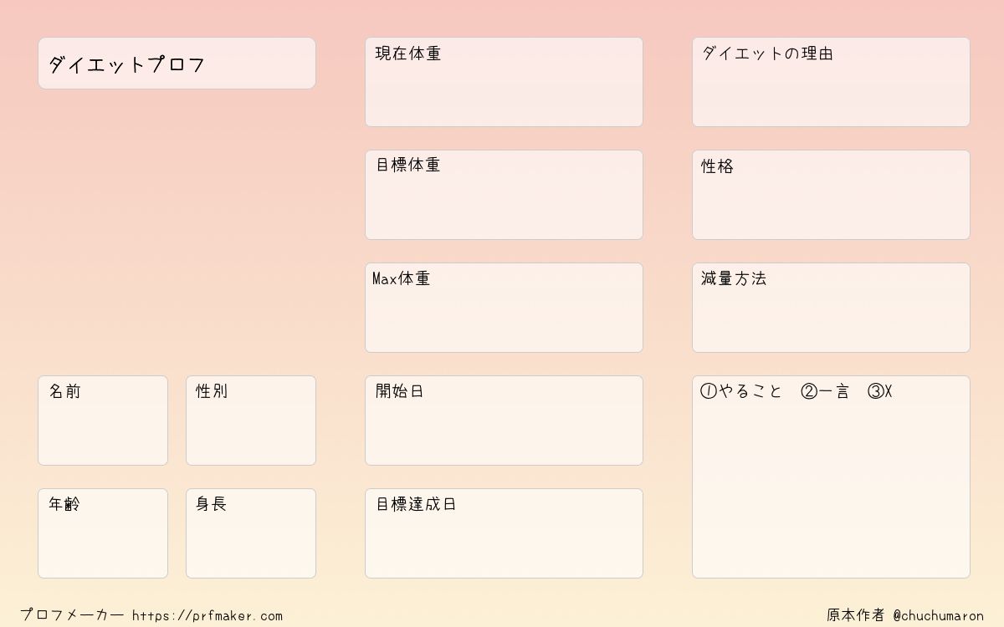Click the ダイエットプロフ title box
1004x627 pixels.
pyautogui.click(x=177, y=63)
